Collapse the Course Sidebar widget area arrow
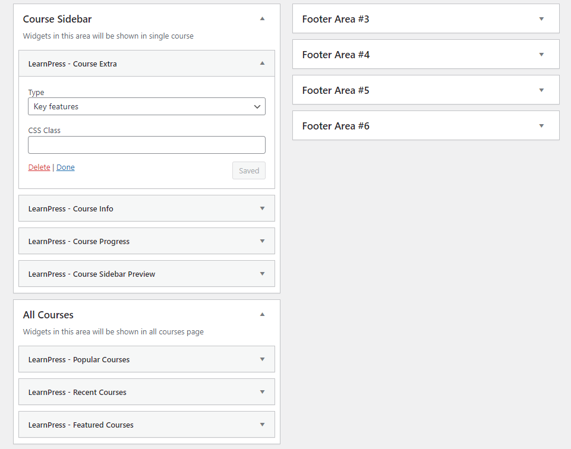This screenshot has width=571, height=449. pos(262,19)
